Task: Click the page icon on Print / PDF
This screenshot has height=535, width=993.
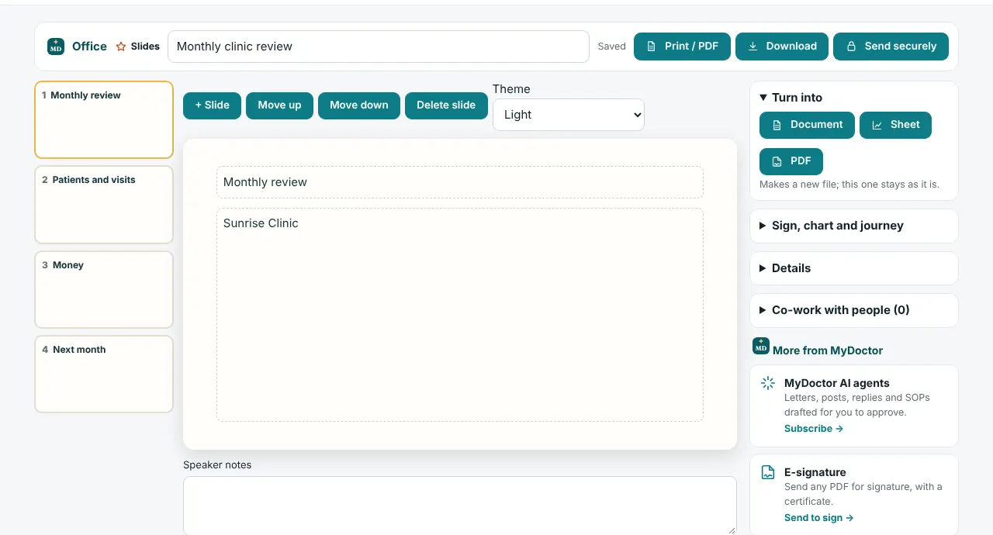Action: tap(652, 47)
